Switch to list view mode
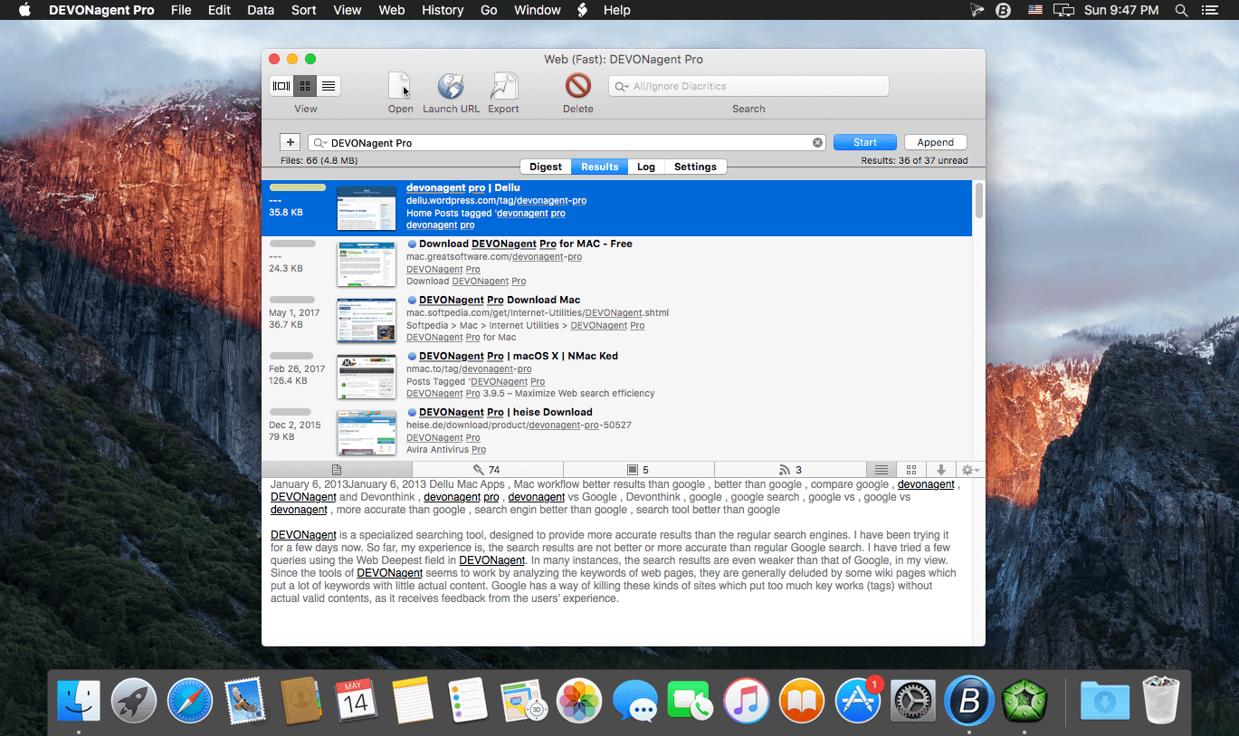1239x736 pixels. coord(329,86)
